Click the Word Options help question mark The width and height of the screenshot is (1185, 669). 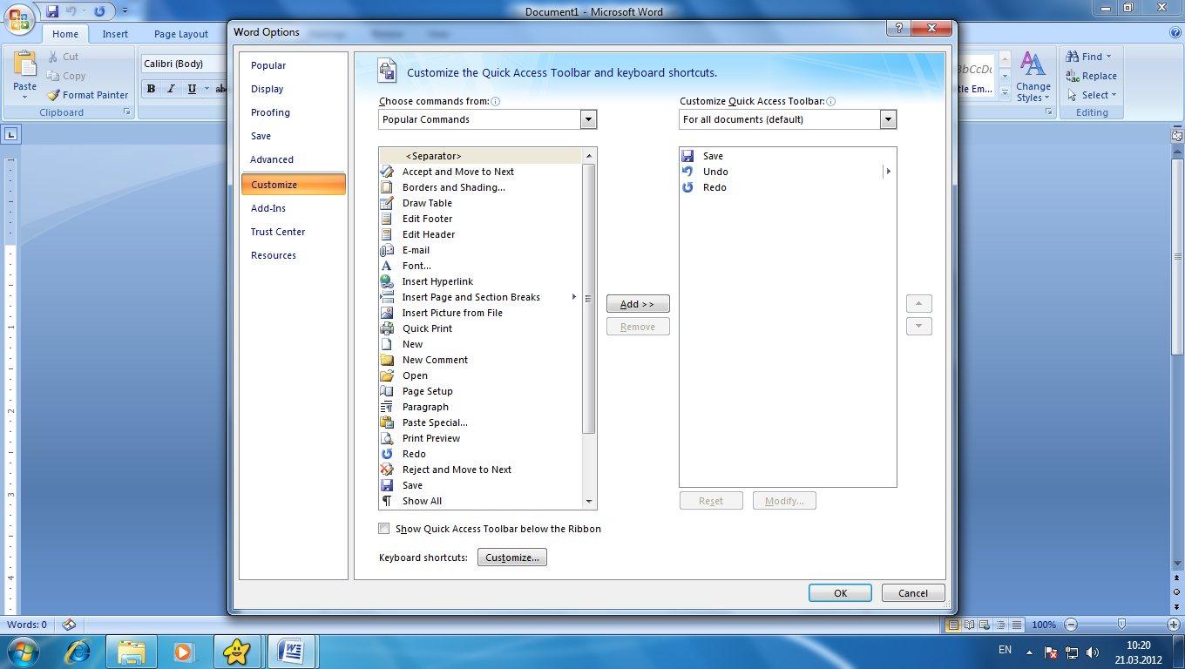pos(897,28)
